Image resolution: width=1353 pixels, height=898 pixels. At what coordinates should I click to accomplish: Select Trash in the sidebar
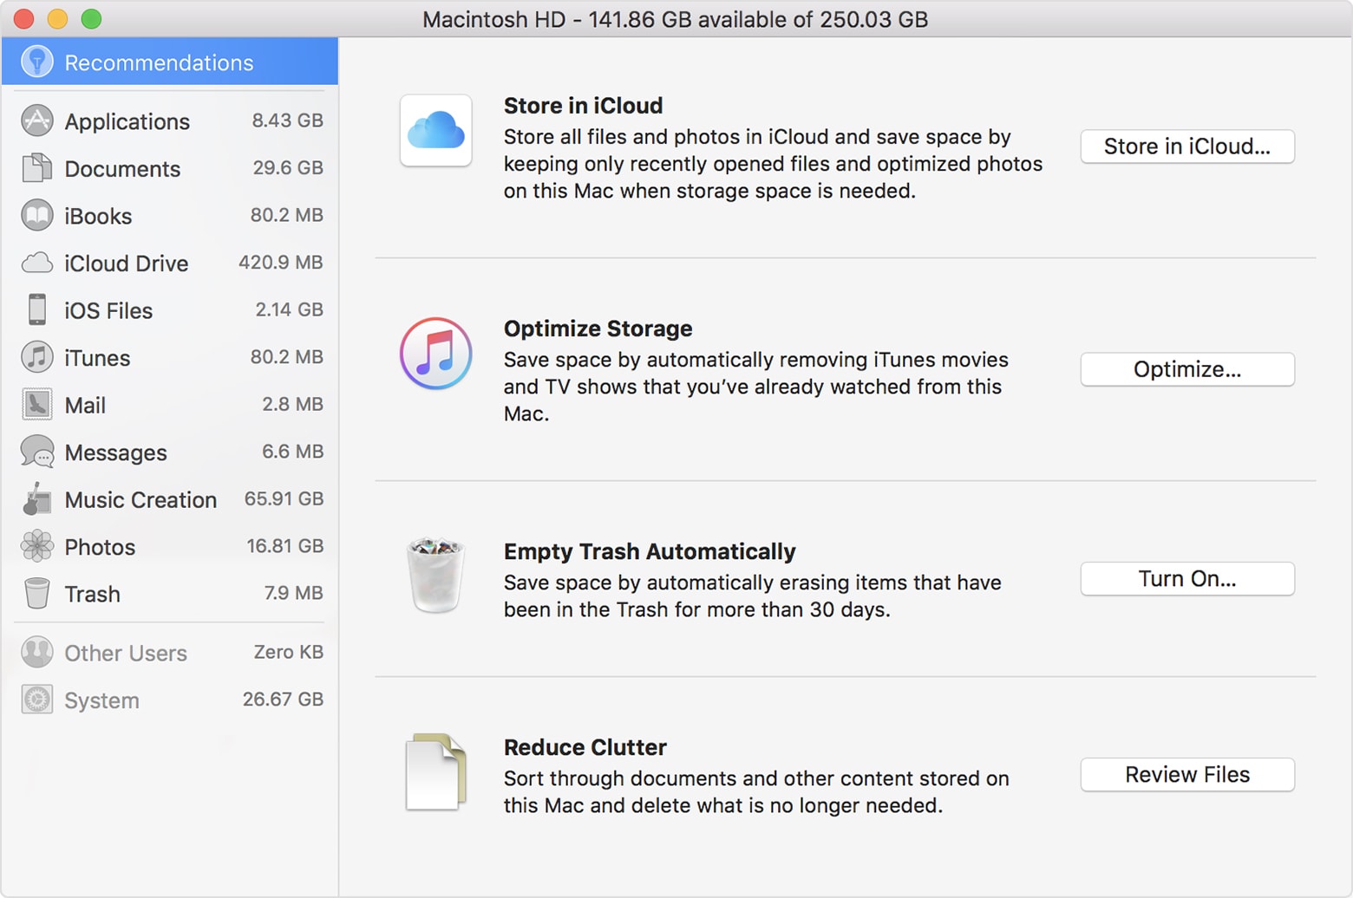point(92,594)
